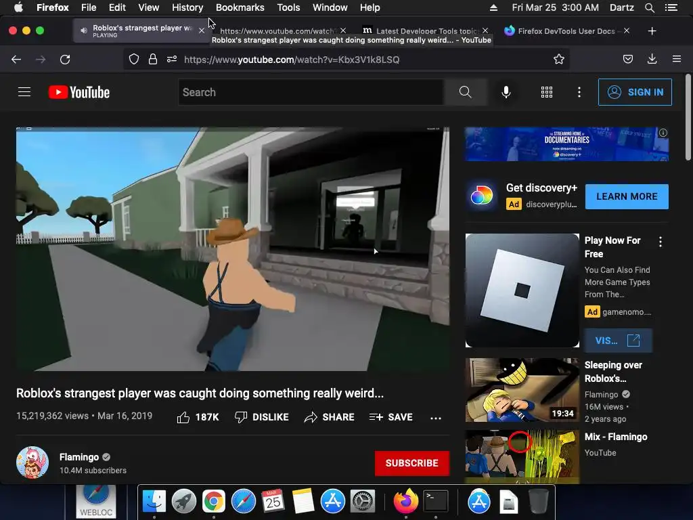Dislike the video with thumbs-down icon
Image resolution: width=693 pixels, height=520 pixels.
pyautogui.click(x=241, y=417)
